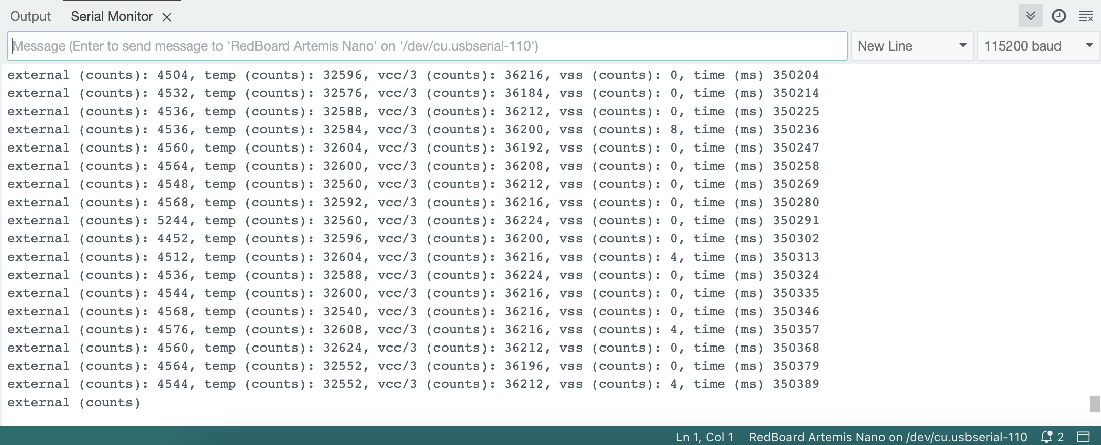
Task: Switch to the Output tab
Action: point(30,16)
